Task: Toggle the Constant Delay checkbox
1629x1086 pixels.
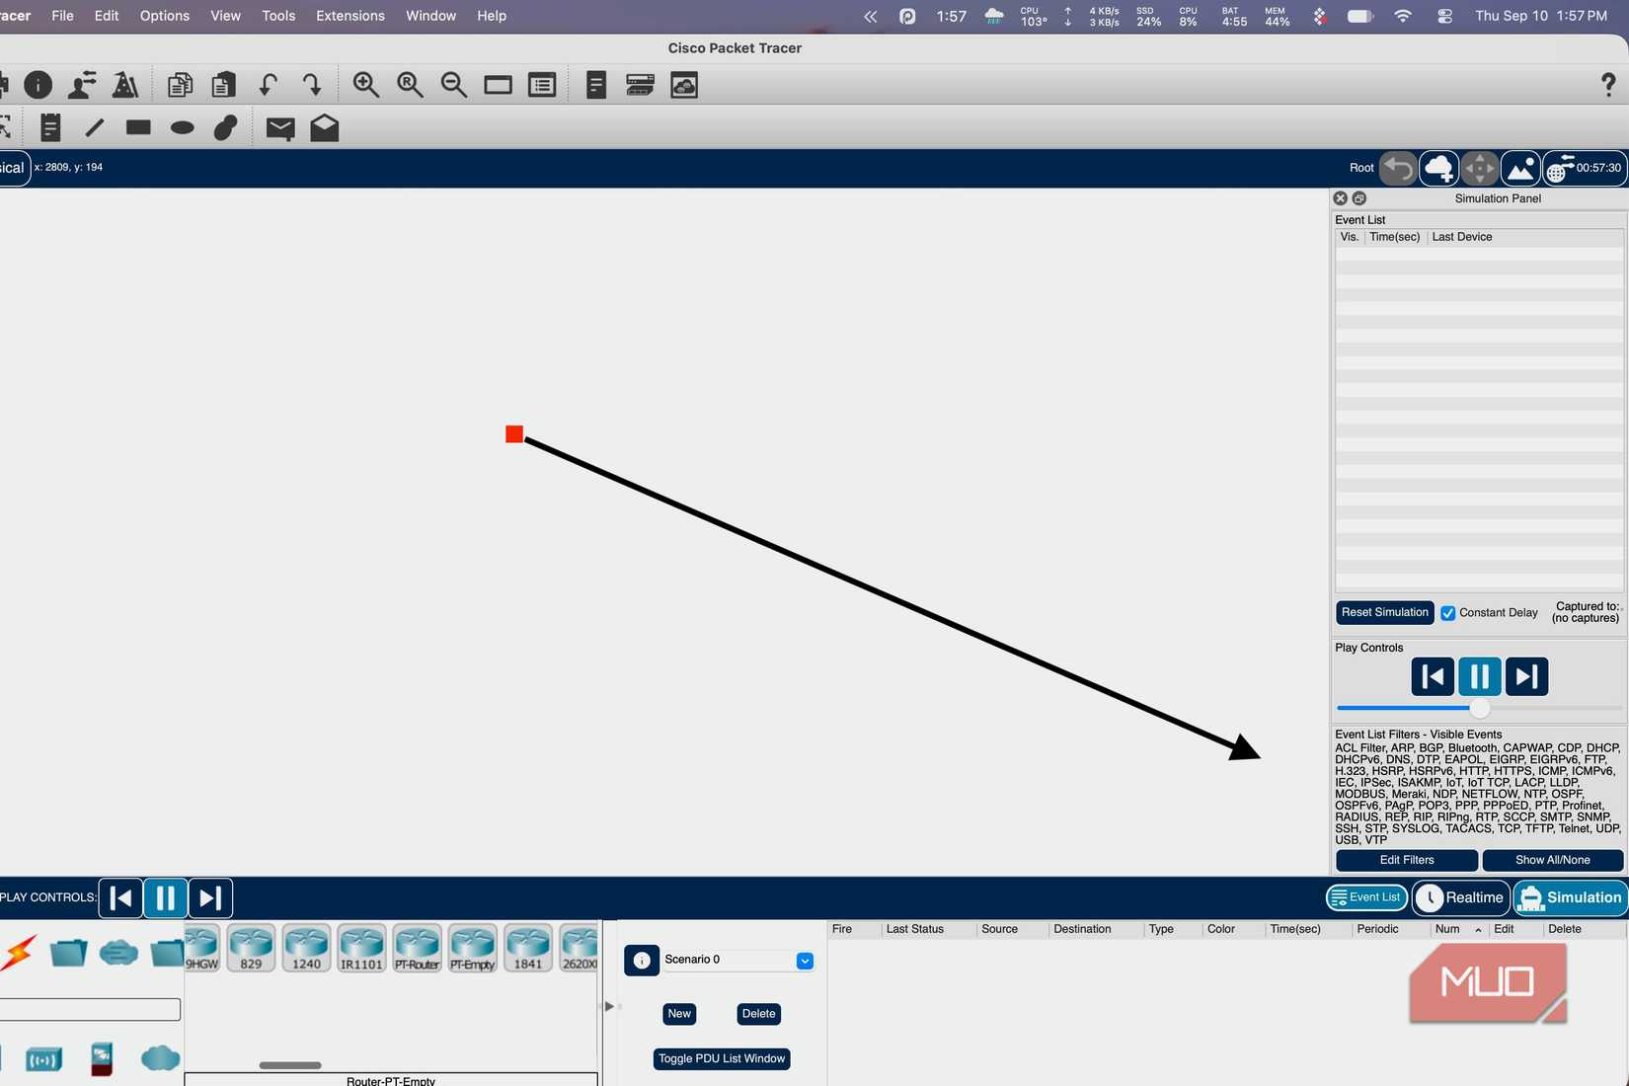Action: pos(1448,613)
